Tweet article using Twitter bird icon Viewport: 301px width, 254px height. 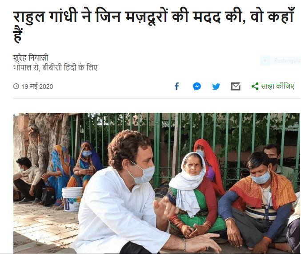(x=216, y=86)
